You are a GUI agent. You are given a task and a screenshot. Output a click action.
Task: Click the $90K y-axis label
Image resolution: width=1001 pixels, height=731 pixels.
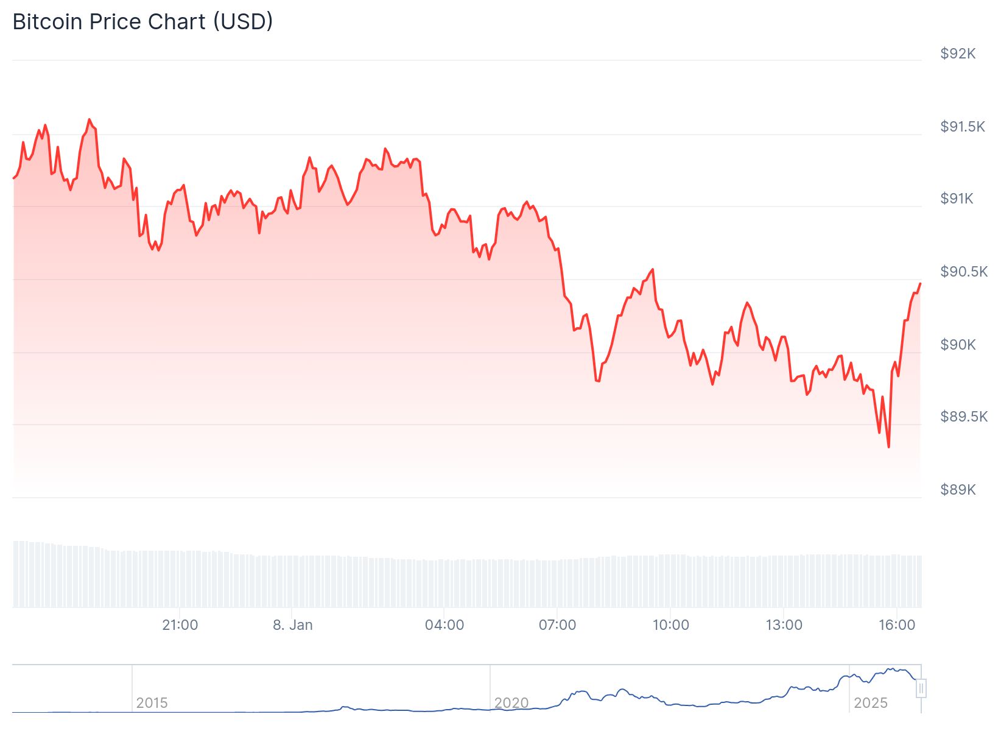click(x=958, y=345)
